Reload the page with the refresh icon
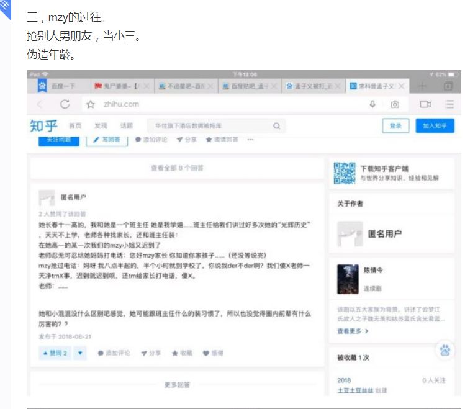The width and height of the screenshot is (465, 409). tap(65, 104)
